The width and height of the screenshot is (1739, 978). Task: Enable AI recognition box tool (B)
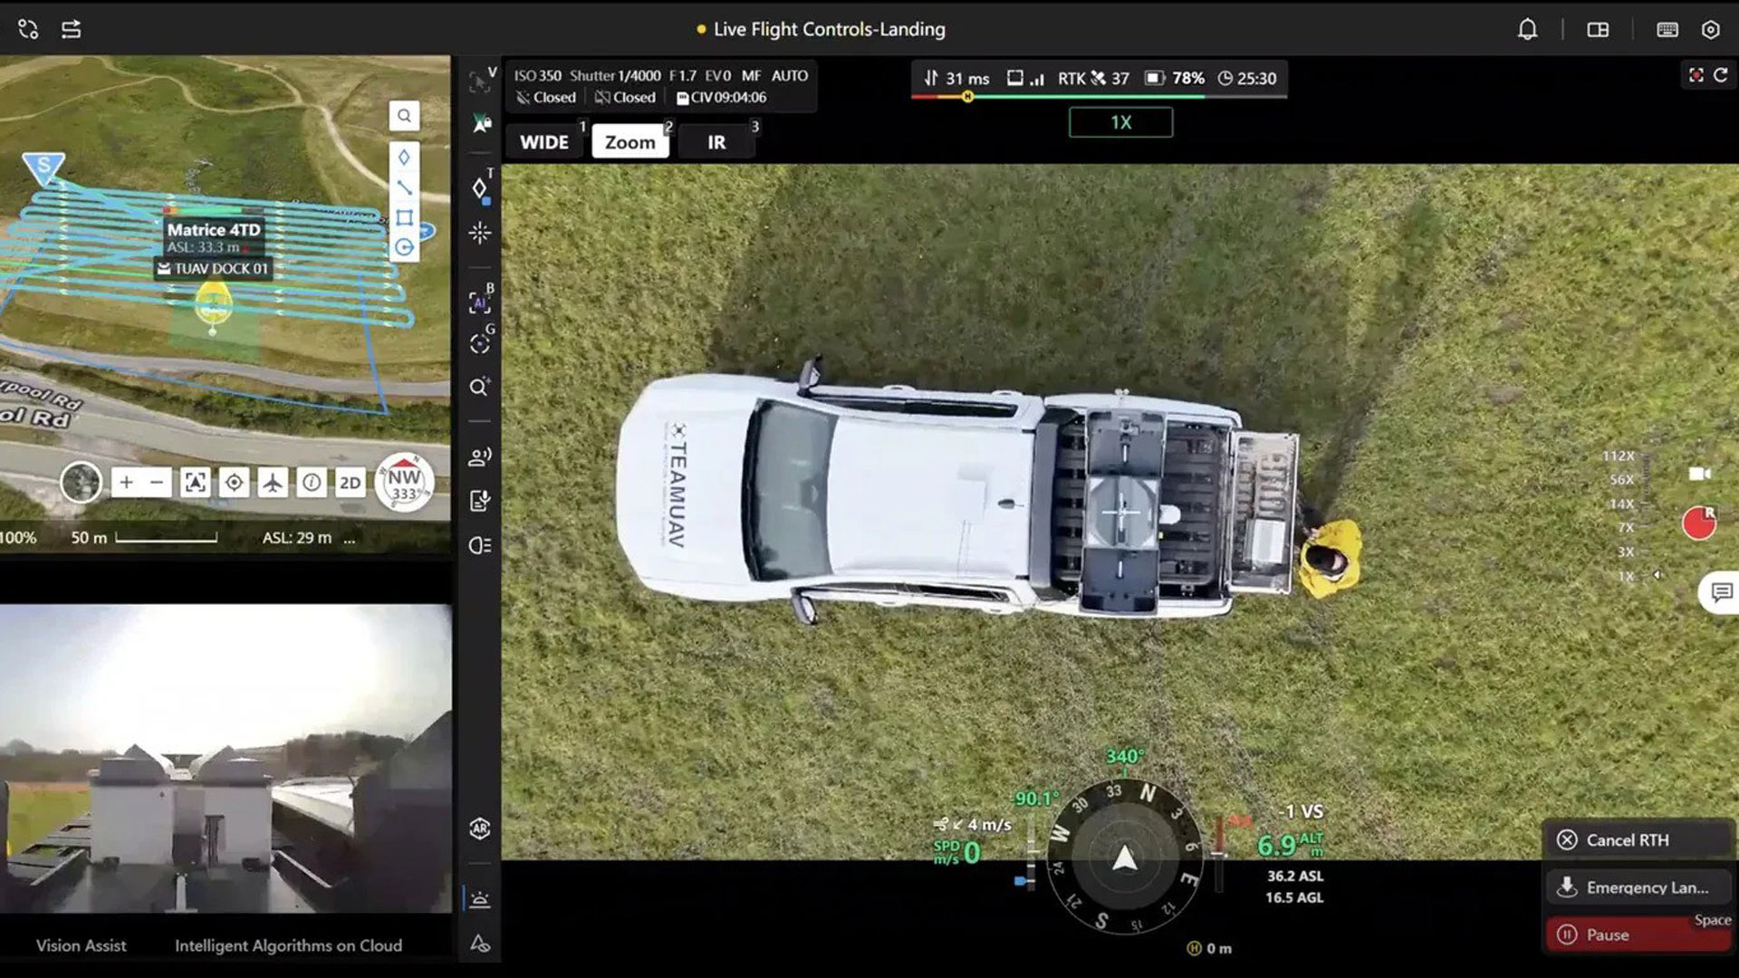pyautogui.click(x=481, y=302)
